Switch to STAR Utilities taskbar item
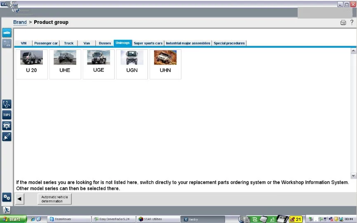Screen dimensions: 357x223 [x=158, y=219]
